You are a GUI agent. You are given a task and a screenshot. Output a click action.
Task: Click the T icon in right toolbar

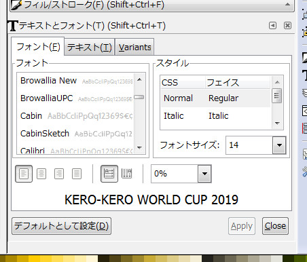click(x=304, y=75)
